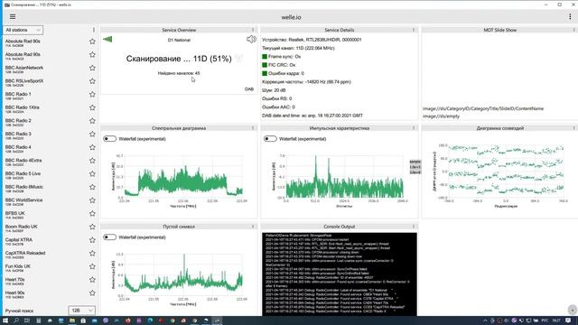
Task: Open Task View on the taskbar
Action: [x=27, y=320]
